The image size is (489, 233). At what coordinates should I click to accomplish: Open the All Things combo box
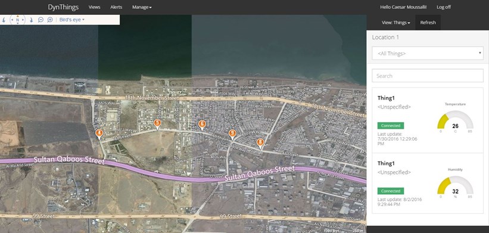(428, 54)
